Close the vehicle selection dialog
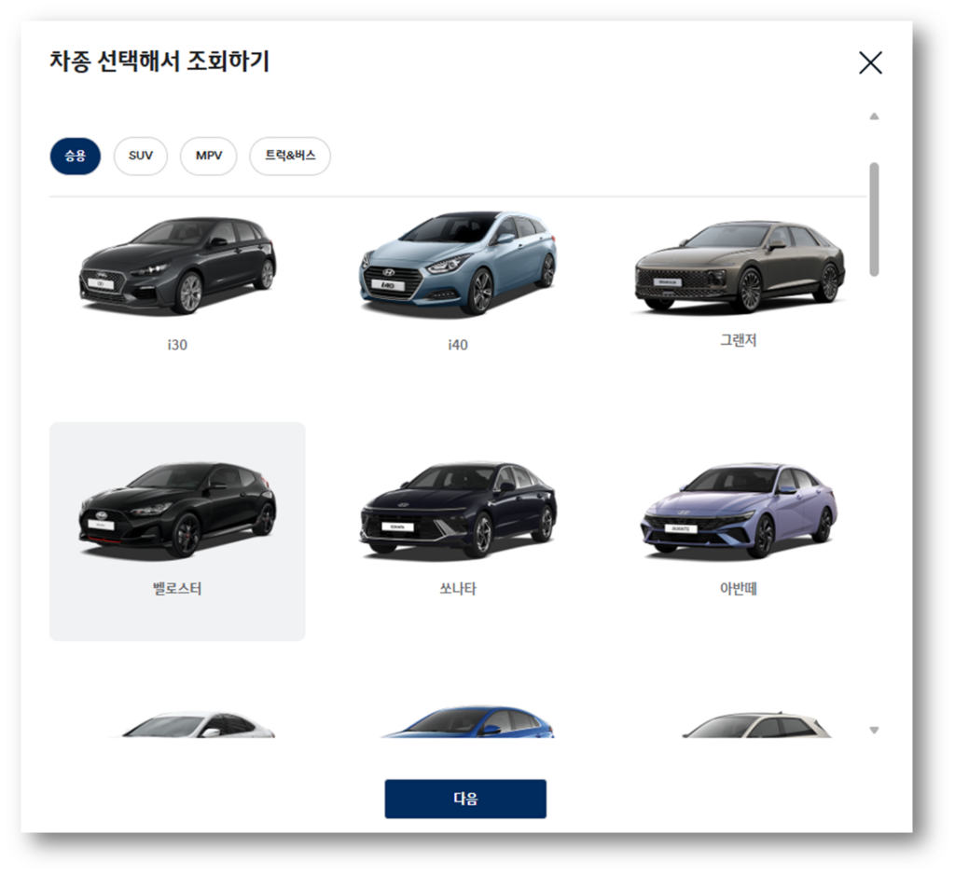 pyautogui.click(x=870, y=62)
